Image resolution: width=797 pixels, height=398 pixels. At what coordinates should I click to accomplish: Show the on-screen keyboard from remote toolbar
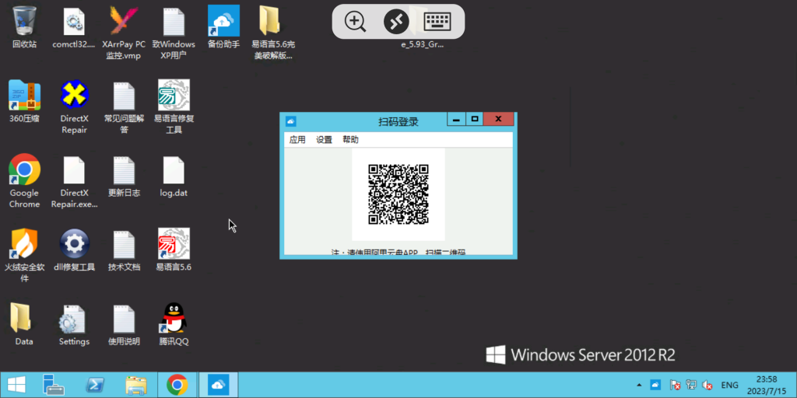tap(437, 21)
